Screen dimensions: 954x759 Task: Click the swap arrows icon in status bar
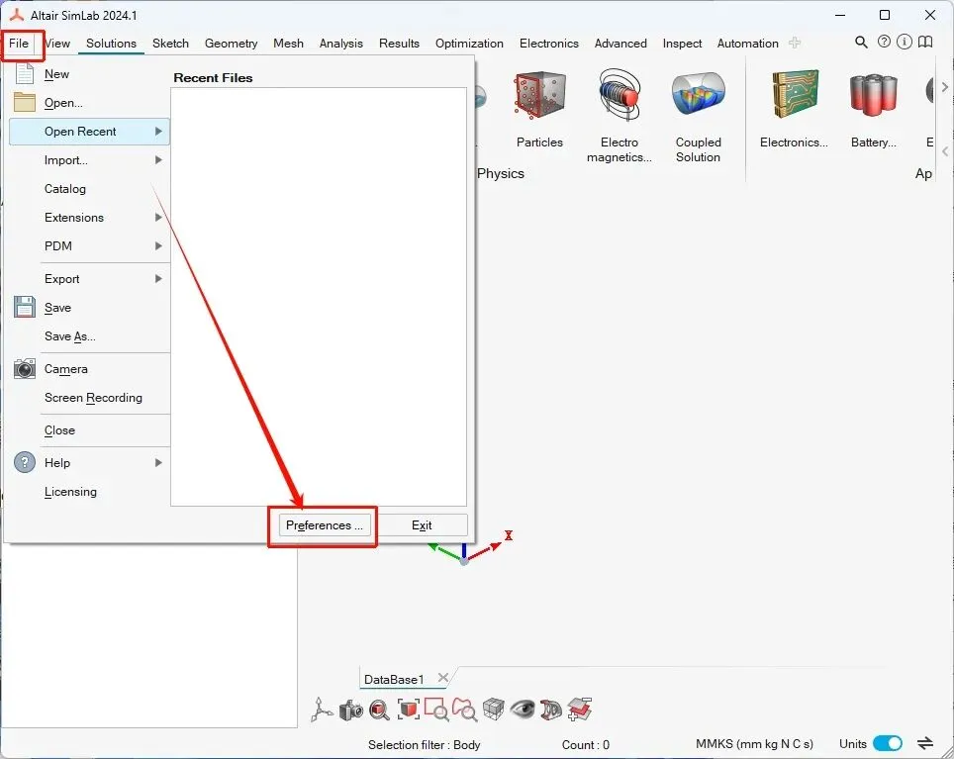tap(924, 743)
